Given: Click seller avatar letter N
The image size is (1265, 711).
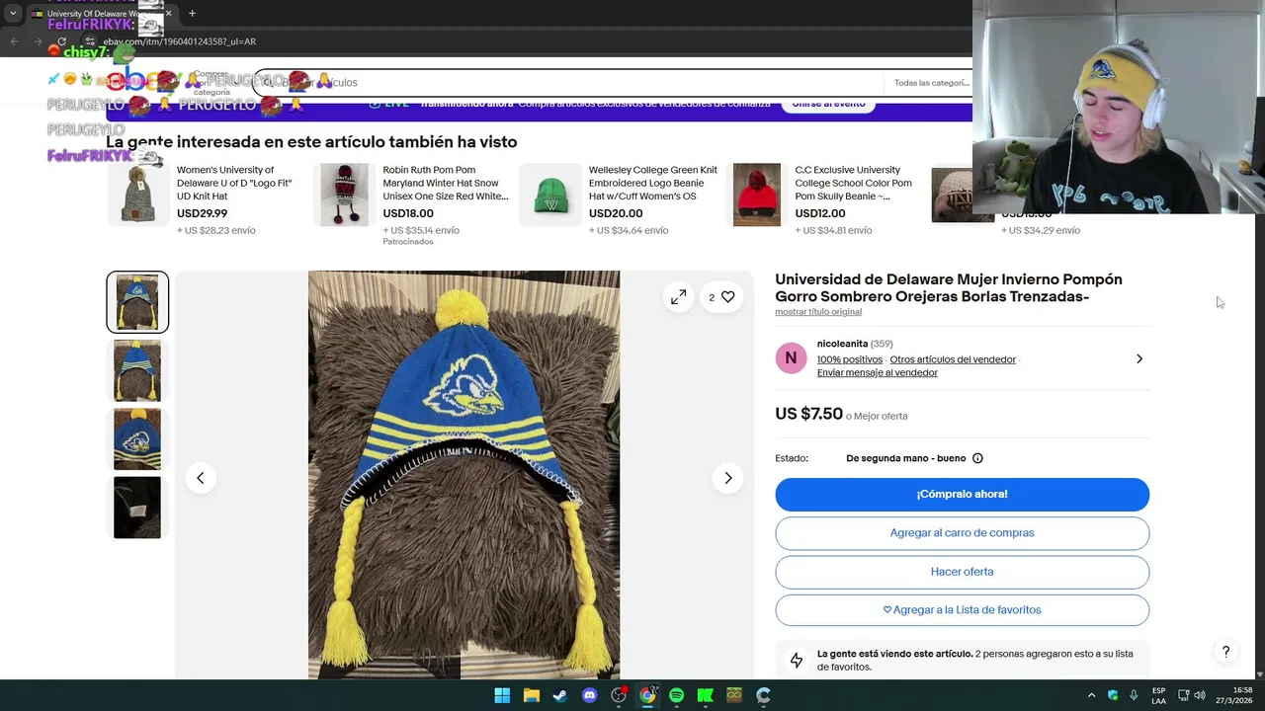Looking at the screenshot, I should (x=791, y=358).
